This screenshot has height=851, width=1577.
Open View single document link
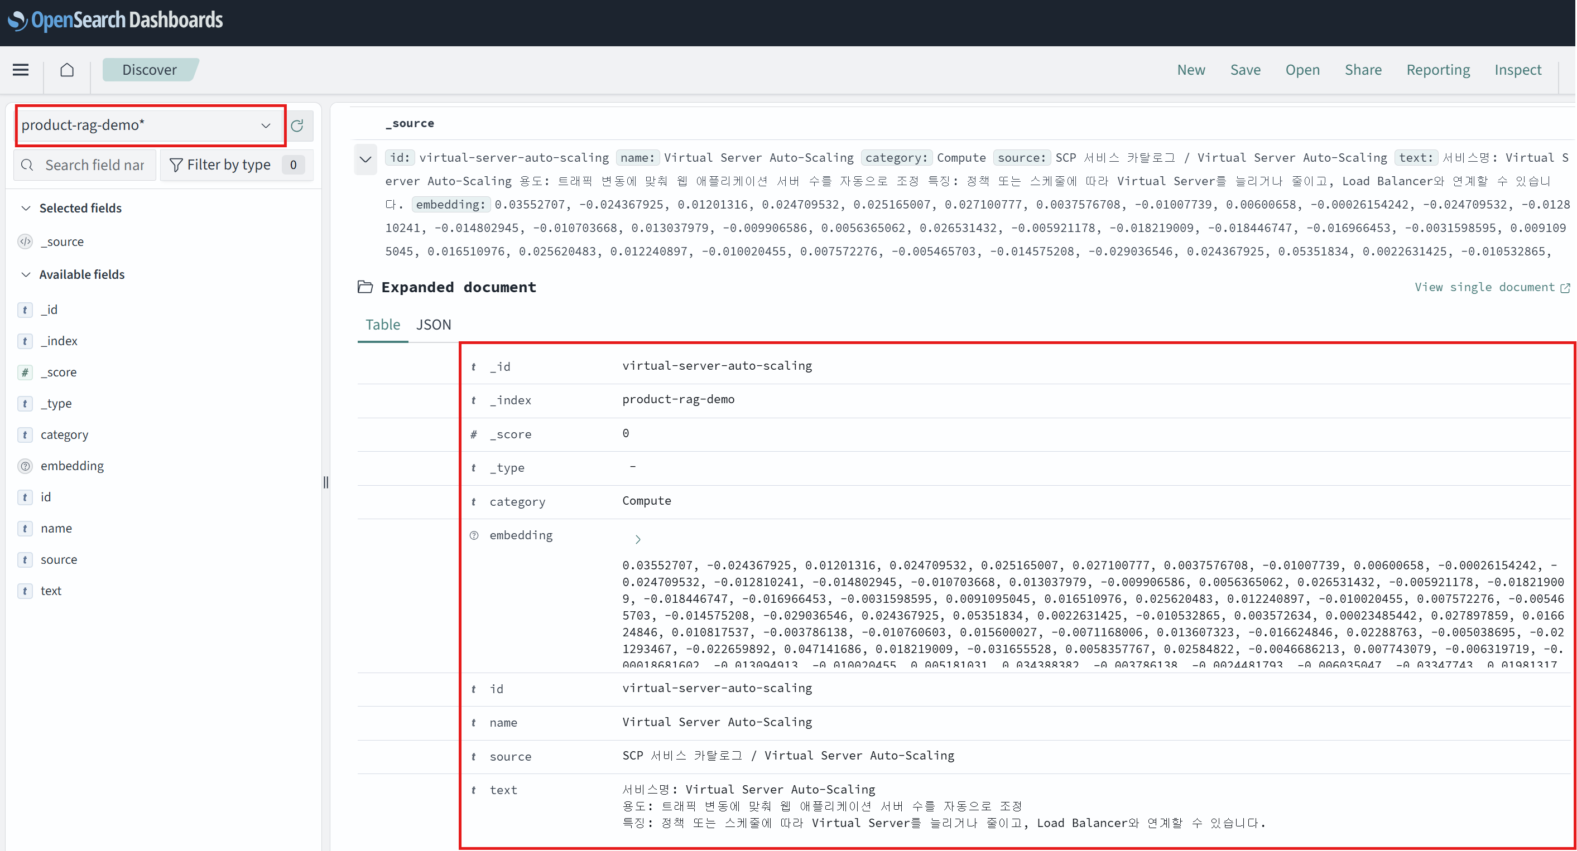1492,288
